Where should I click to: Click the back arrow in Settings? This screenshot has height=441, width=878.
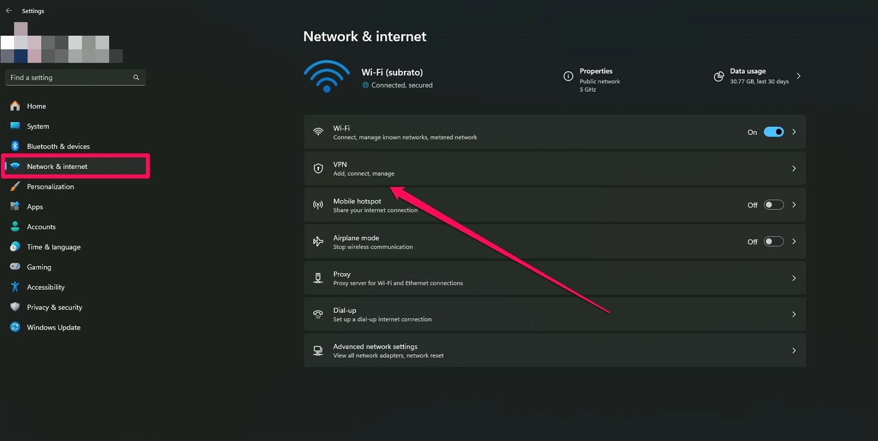coord(9,10)
